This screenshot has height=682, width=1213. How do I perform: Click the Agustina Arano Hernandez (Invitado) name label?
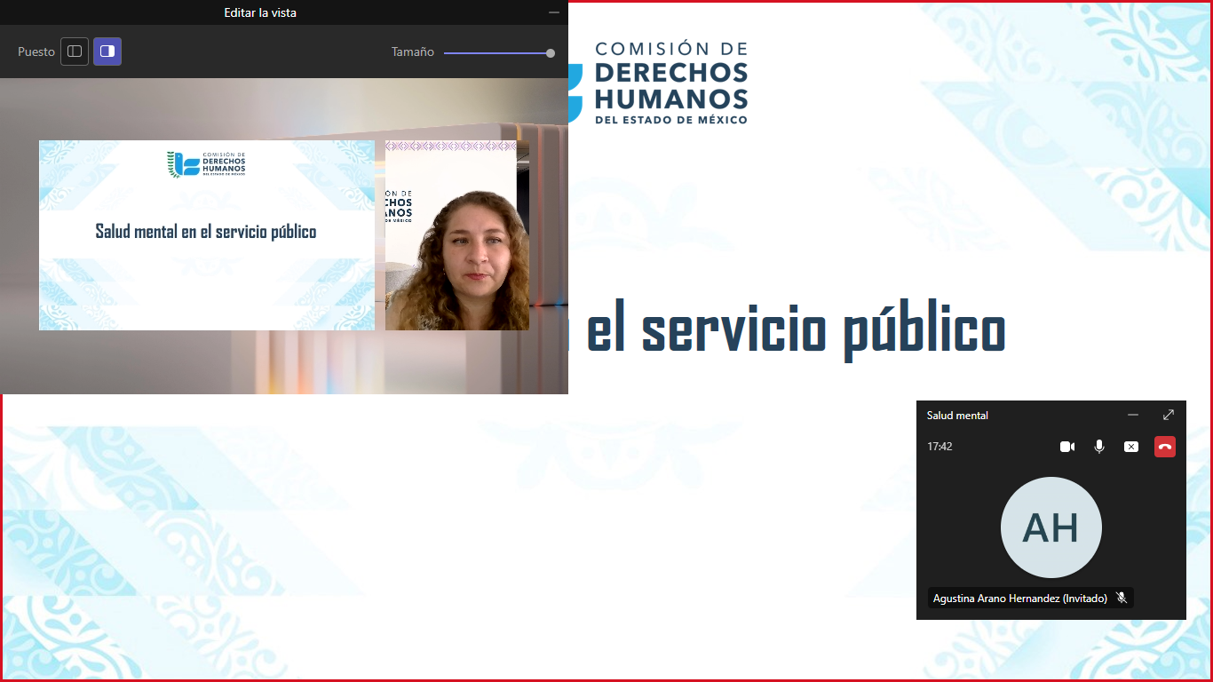click(1019, 599)
